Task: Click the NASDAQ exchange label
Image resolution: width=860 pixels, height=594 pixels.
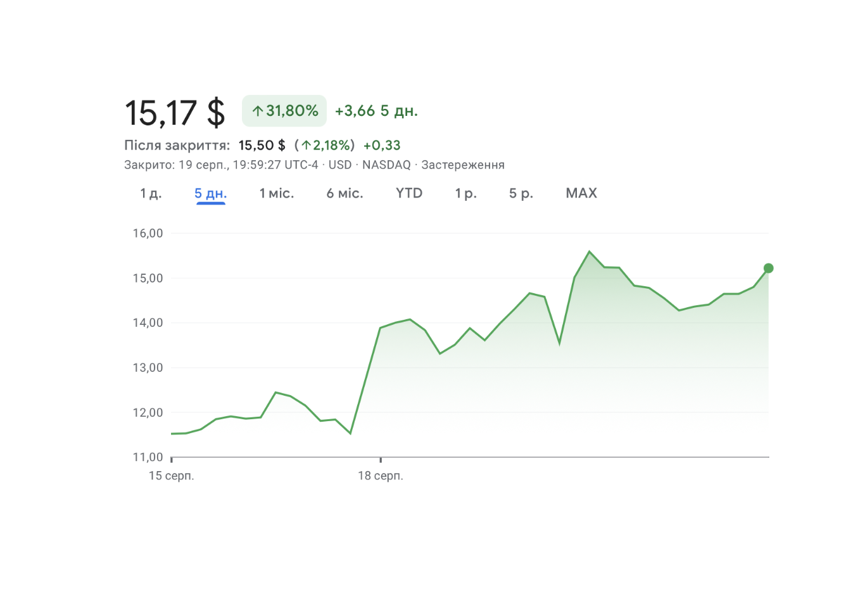Action: [x=386, y=165]
